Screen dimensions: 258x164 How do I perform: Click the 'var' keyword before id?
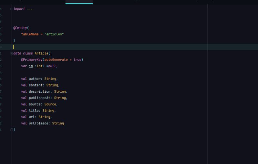coord(24,66)
